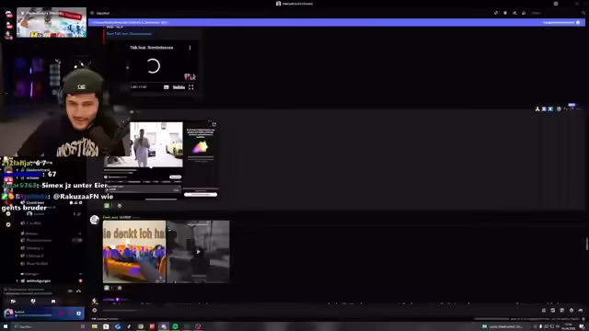This screenshot has width=589, height=331.
Task: Open the colorful star image attachment
Action: point(201,147)
